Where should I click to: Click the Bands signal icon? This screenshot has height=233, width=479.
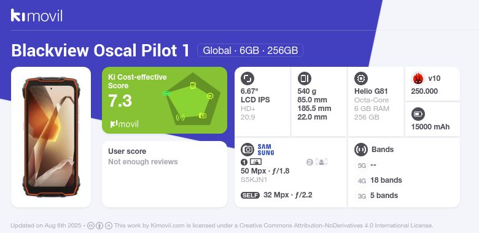tap(361, 150)
